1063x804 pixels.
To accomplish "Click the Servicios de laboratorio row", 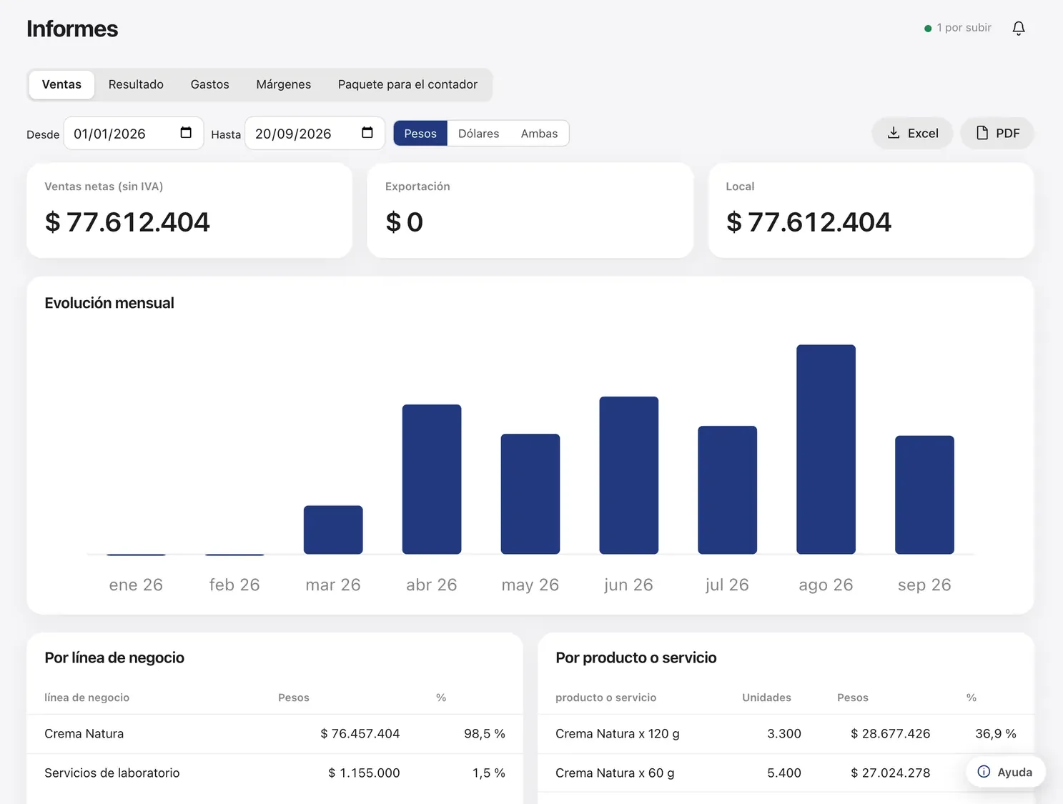I will tap(275, 773).
